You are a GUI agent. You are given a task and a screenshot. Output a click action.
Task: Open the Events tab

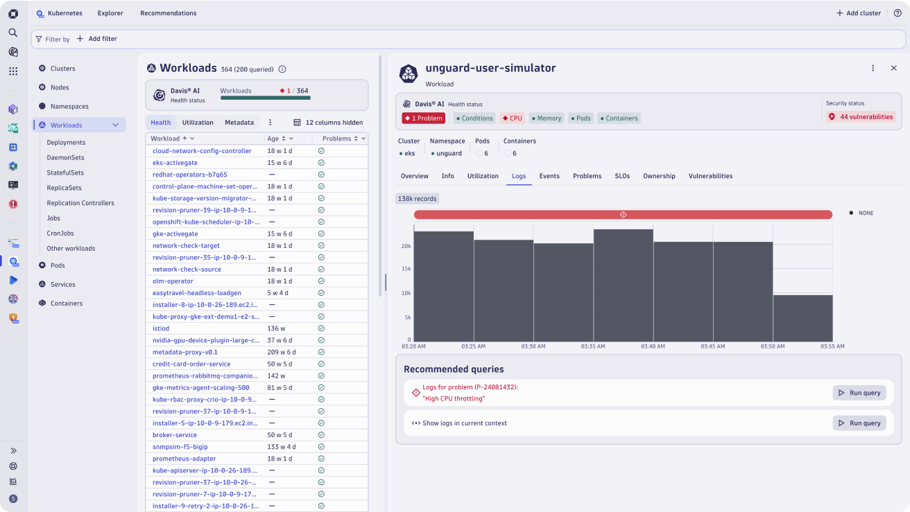pos(549,176)
